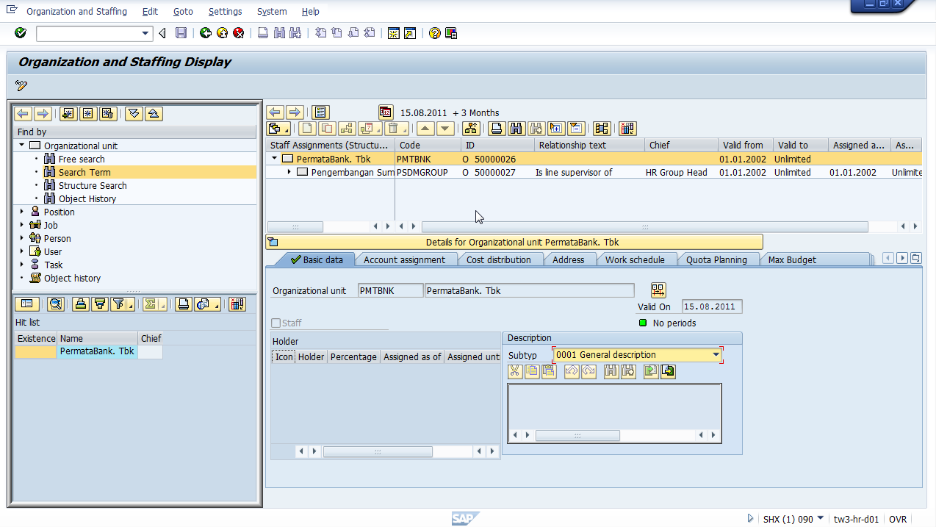
Task: Open the Subtyp dropdown for General description
Action: click(715, 354)
